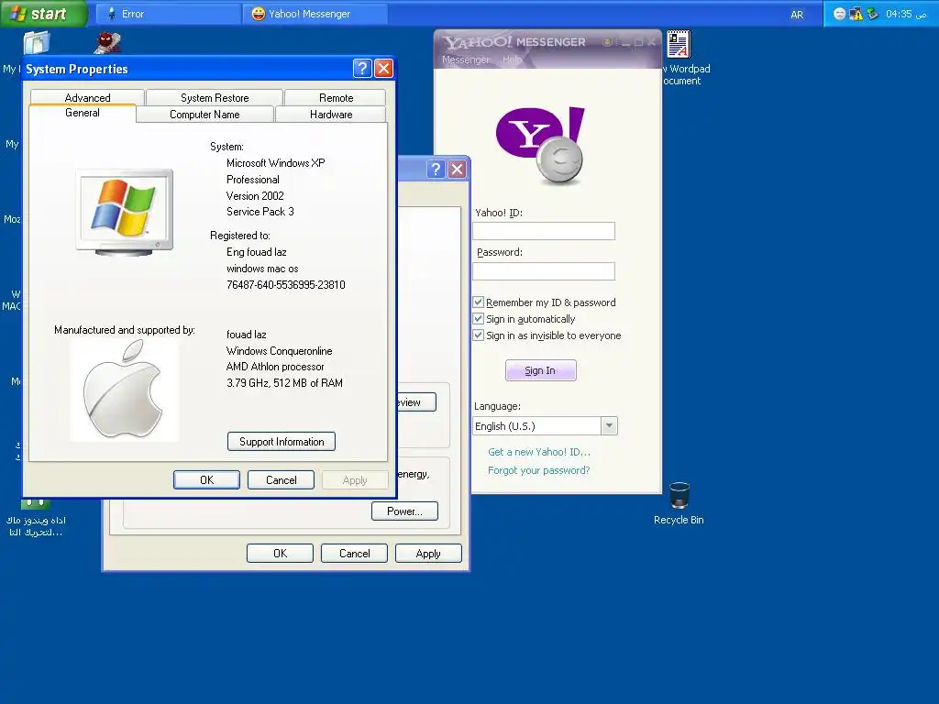The width and height of the screenshot is (939, 704).
Task: Click the yellow warning tray icon
Action: click(x=856, y=14)
